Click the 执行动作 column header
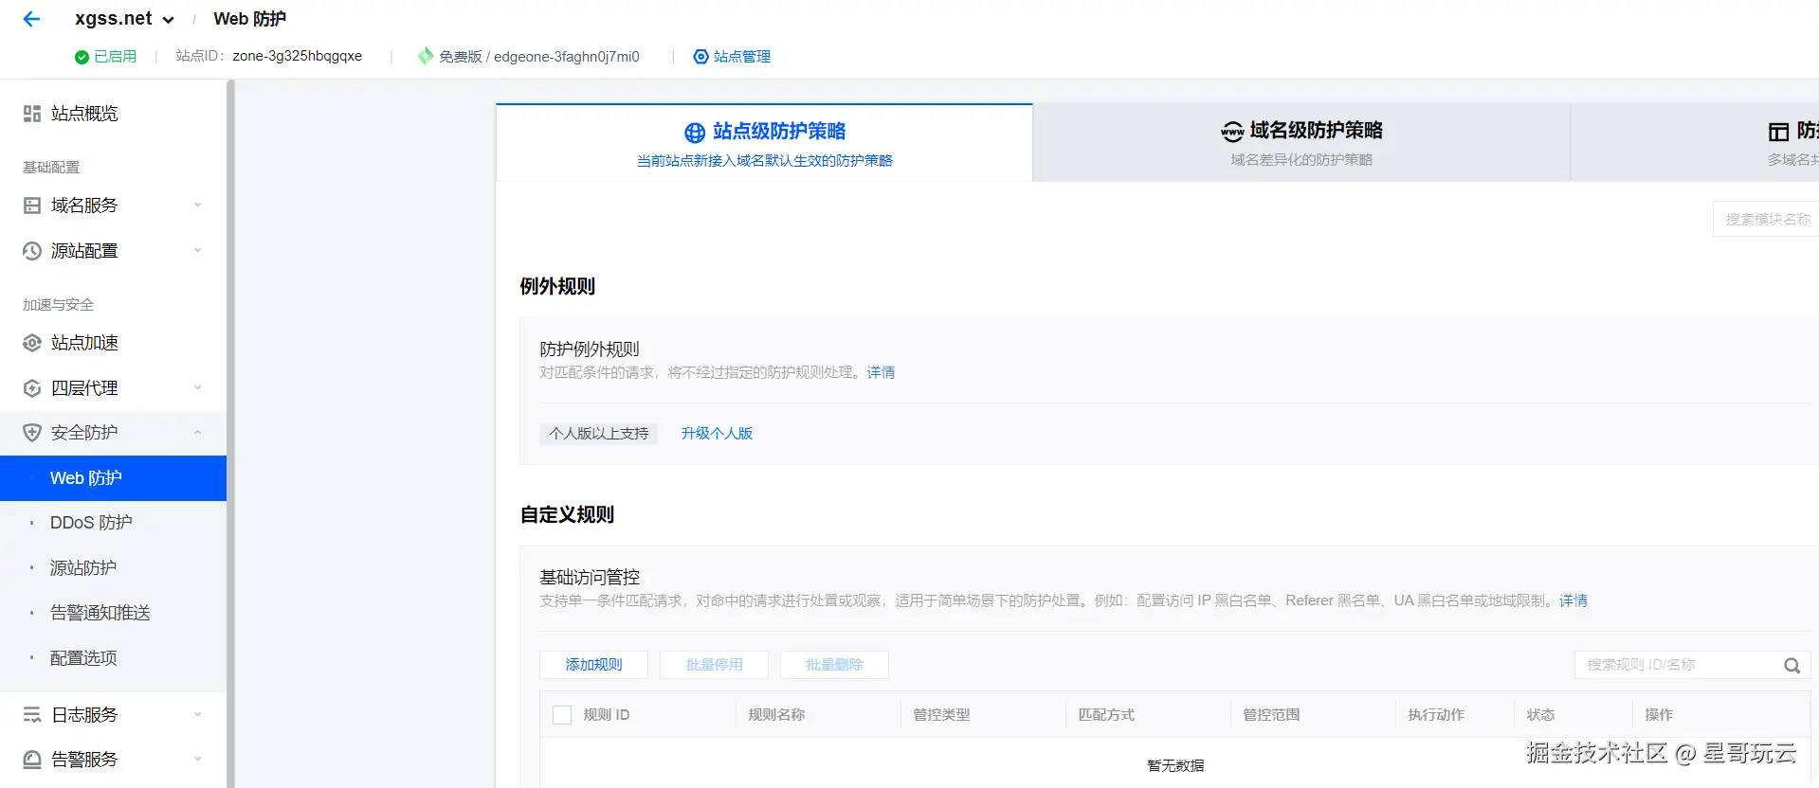The image size is (1819, 788). pos(1436,715)
